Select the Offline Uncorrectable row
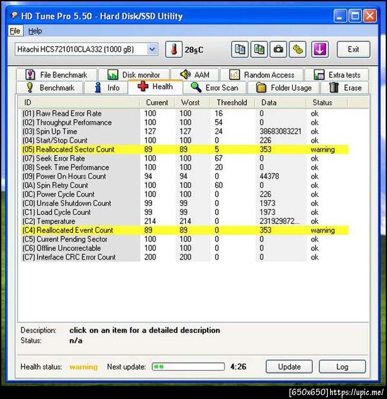This screenshot has height=399, width=387. click(x=185, y=248)
